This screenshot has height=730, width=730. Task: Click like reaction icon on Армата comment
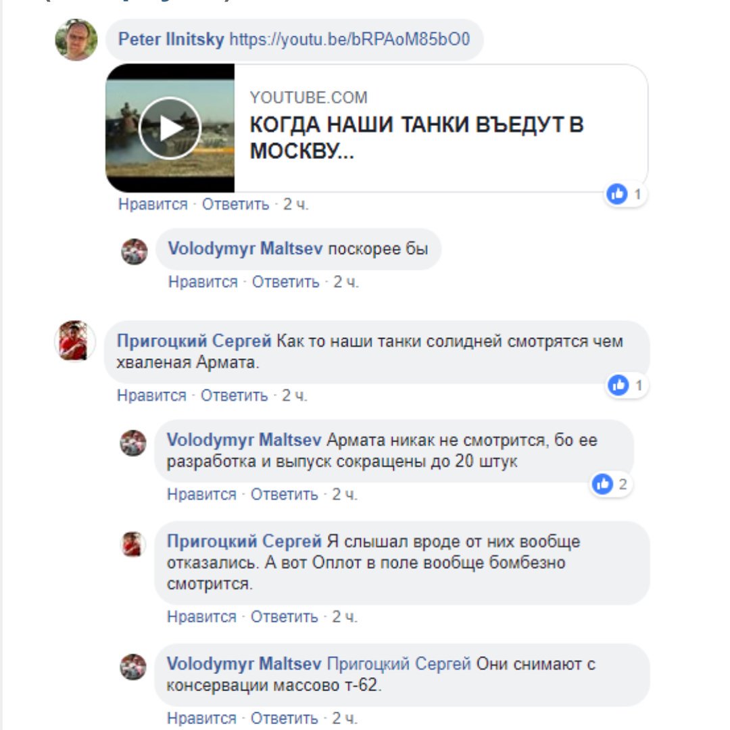[618, 385]
